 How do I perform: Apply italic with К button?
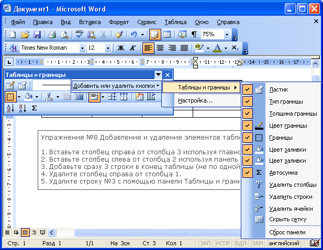click(x=132, y=48)
